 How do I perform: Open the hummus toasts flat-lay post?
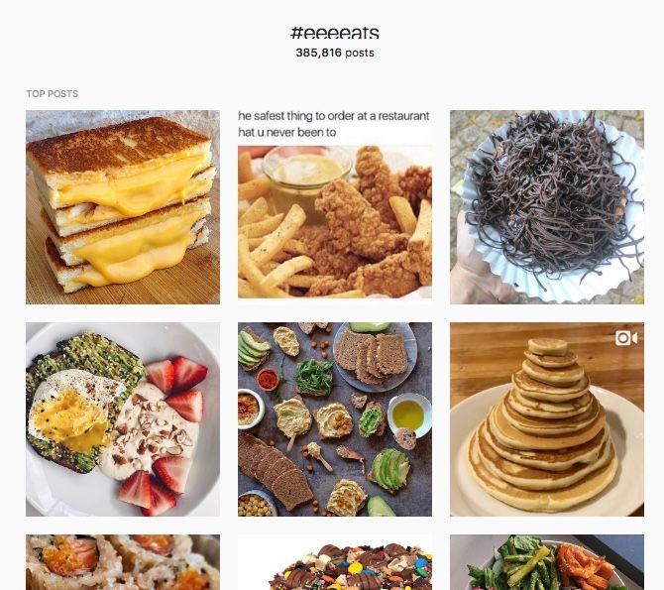335,419
